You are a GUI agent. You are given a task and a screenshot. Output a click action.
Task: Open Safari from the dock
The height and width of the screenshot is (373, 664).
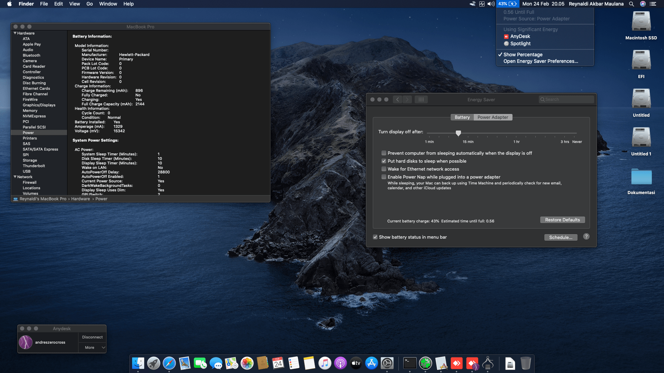click(169, 363)
